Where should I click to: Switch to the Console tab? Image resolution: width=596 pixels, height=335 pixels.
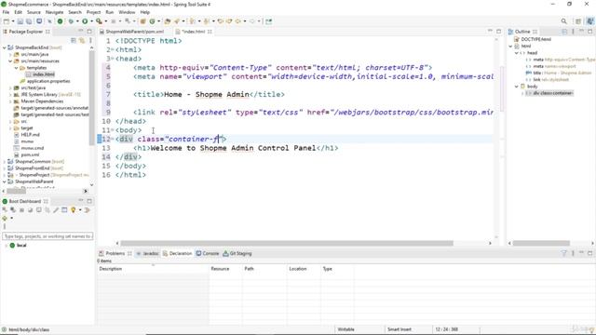pyautogui.click(x=208, y=253)
